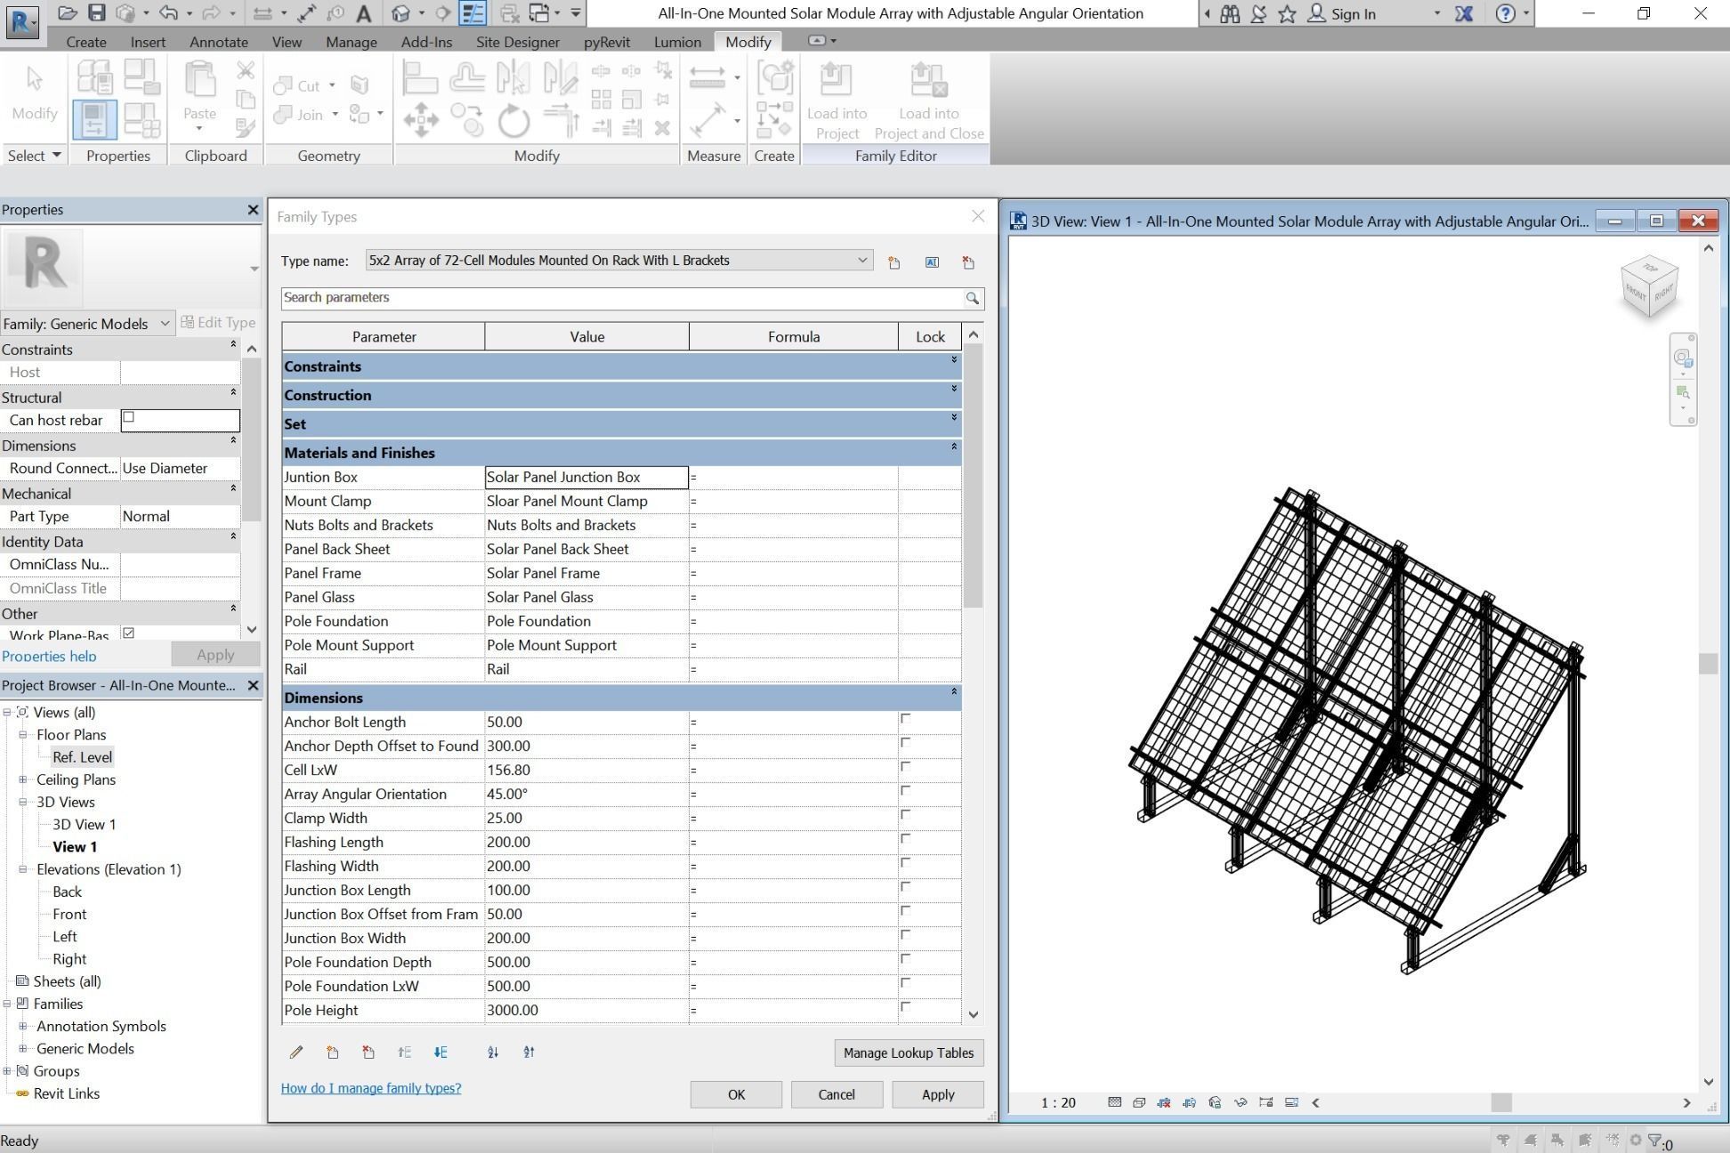Open the pyRevit ribbon tab
1730x1153 pixels.
point(607,42)
